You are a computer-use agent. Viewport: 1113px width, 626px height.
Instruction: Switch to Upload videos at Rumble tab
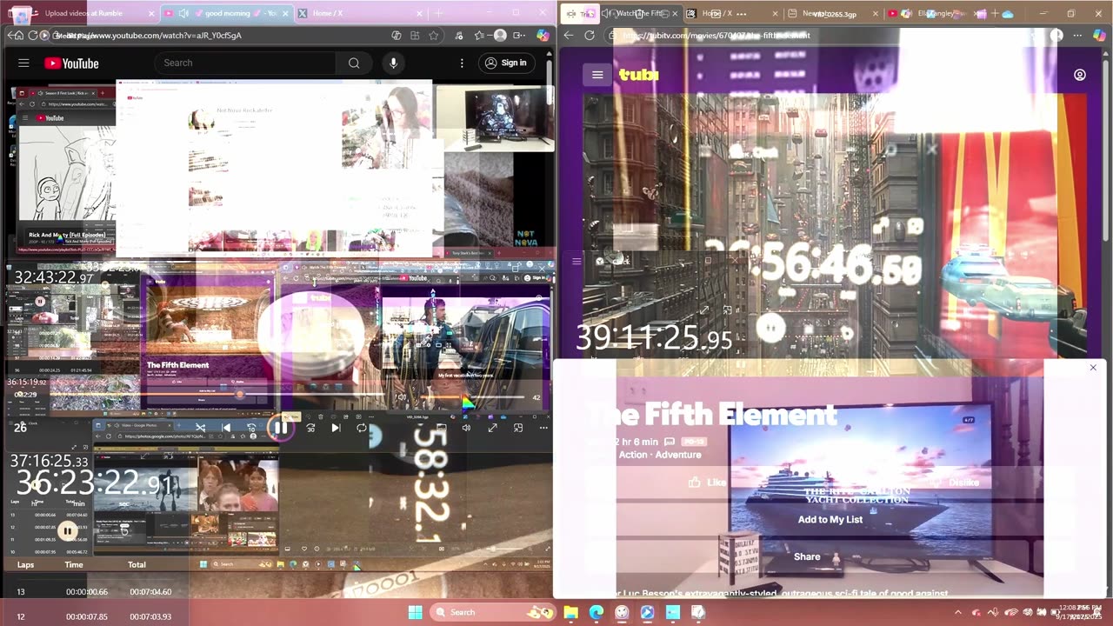pos(83,14)
